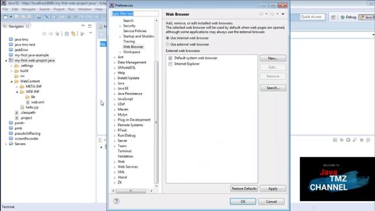This screenshot has height=211, width=375.
Task: Click forward navigation arrow in Preferences
Action: tap(272, 14)
